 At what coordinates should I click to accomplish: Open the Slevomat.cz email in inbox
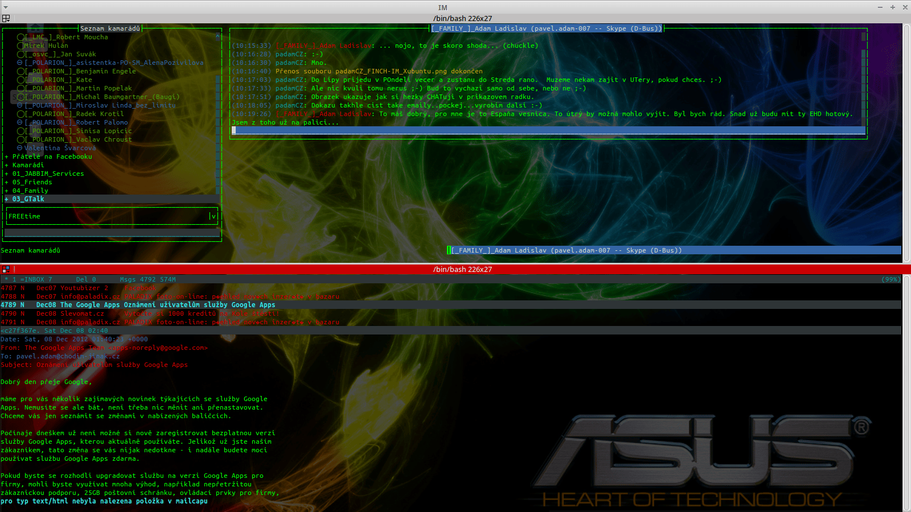pyautogui.click(x=171, y=313)
